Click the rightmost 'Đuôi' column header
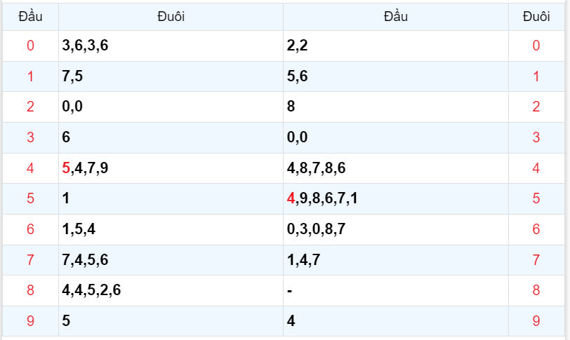The image size is (570, 340). pyautogui.click(x=536, y=17)
